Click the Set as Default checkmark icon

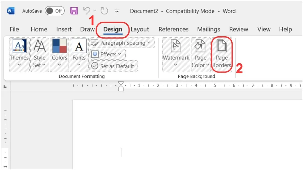coord(95,66)
